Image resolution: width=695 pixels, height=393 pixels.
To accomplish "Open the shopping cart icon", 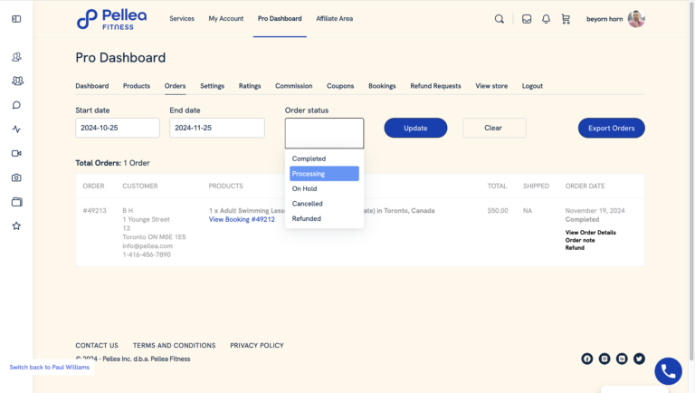I will [x=566, y=19].
